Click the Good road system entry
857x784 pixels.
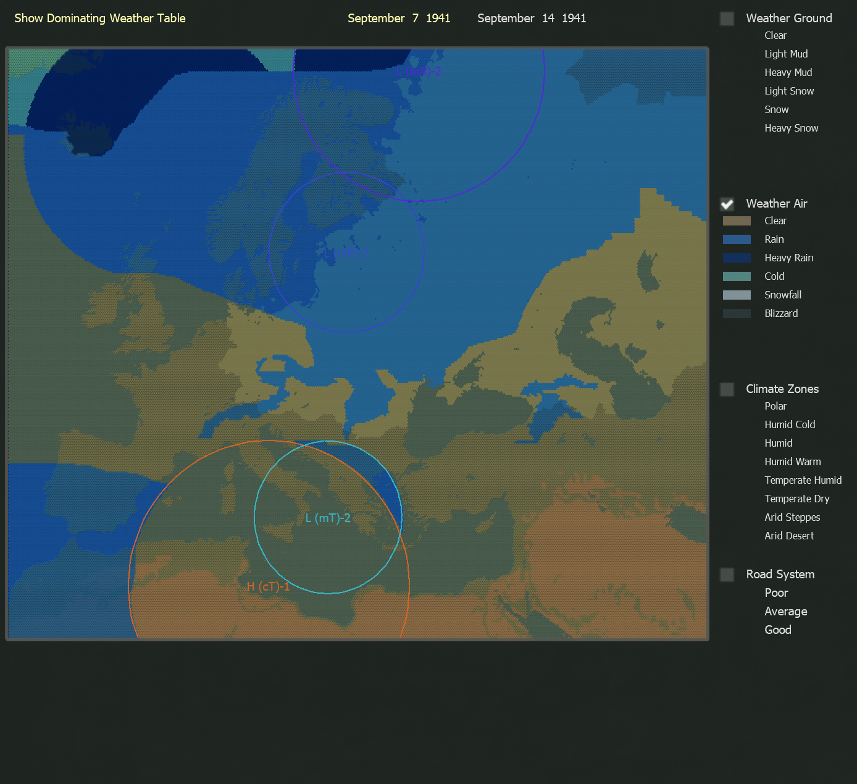pos(778,630)
